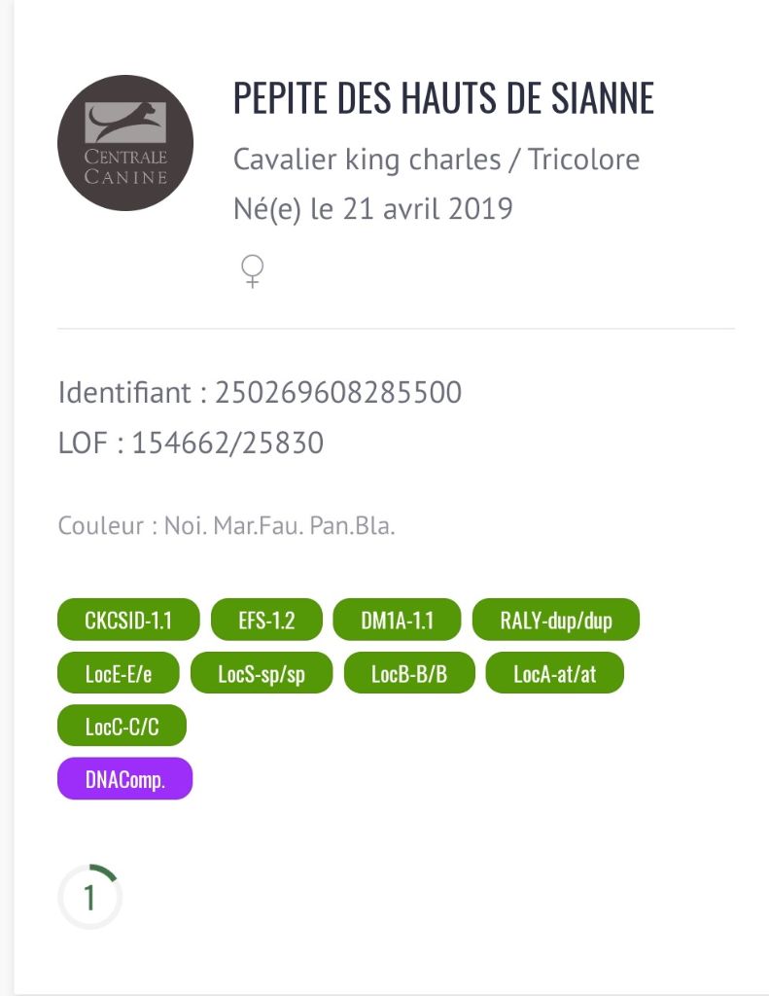Click the LocS-sp/sp green badge
The image size is (769, 996).
point(262,673)
